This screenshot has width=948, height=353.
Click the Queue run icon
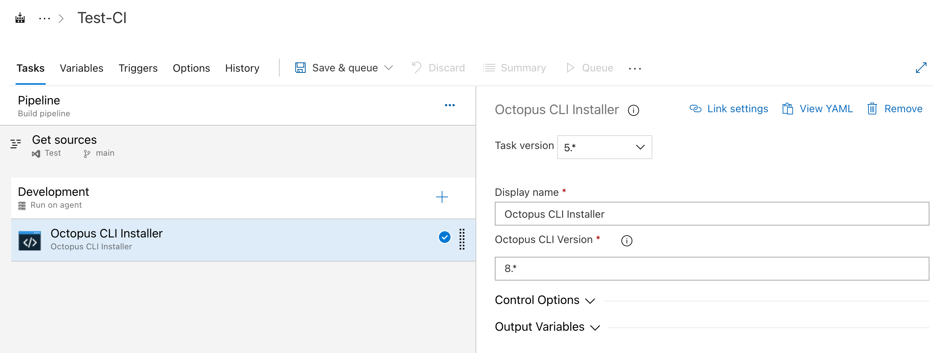click(x=570, y=68)
